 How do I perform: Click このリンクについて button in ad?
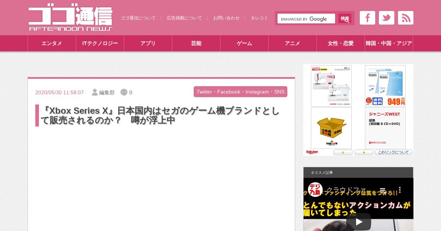[394, 153]
